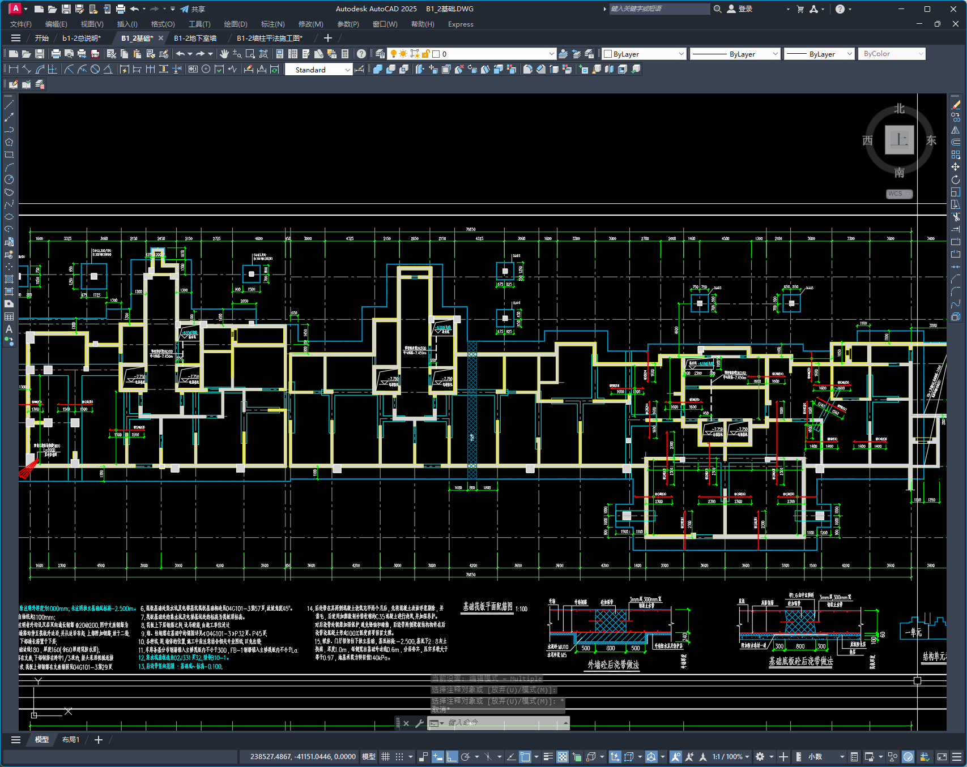
Task: Toggle the drawing grid display in status bar
Action: pyautogui.click(x=385, y=757)
